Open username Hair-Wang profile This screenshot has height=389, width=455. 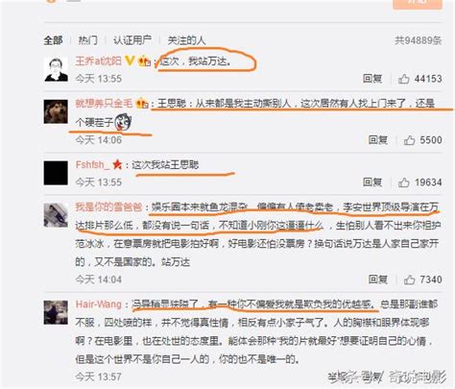pyautogui.click(x=99, y=304)
